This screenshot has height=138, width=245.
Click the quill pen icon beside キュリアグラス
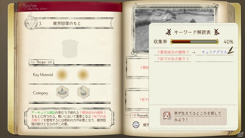[231, 50]
